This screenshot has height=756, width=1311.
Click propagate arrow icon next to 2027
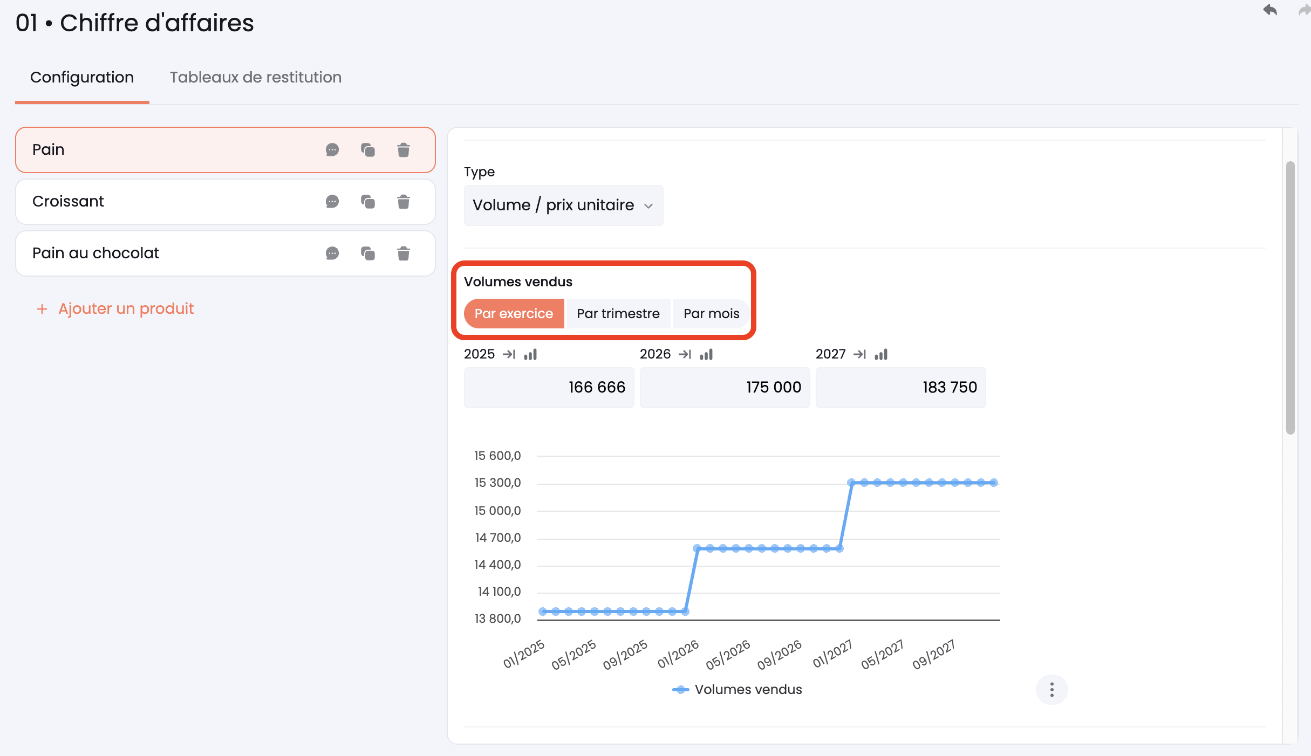tap(860, 354)
